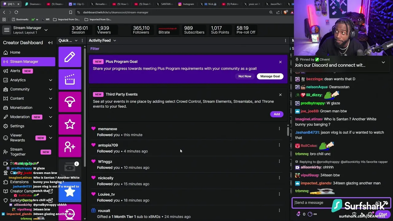Viewport: 393px width, 221px height.
Task: Click the parachute Raid quick action tile
Action: (x=70, y=102)
